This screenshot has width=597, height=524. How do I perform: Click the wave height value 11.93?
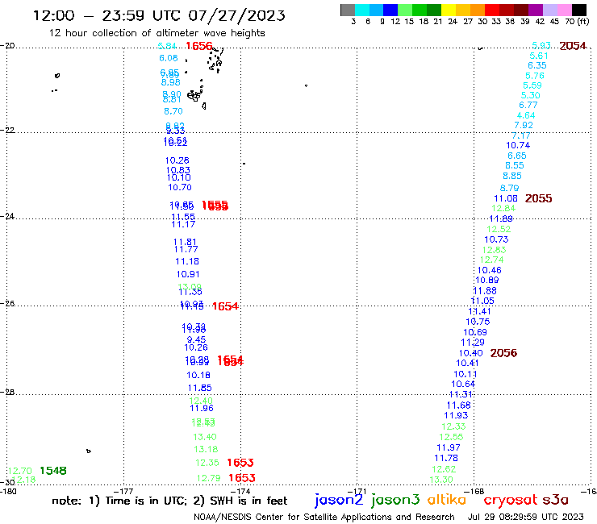click(456, 415)
